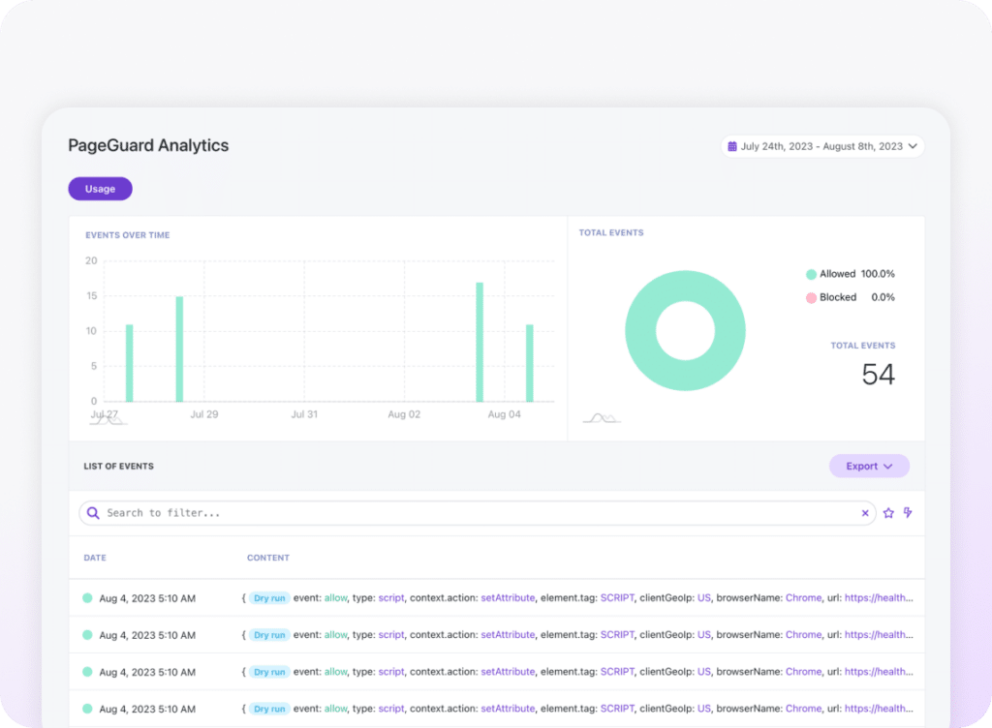Image resolution: width=992 pixels, height=728 pixels.
Task: Click the star favorite filter icon
Action: pos(888,513)
